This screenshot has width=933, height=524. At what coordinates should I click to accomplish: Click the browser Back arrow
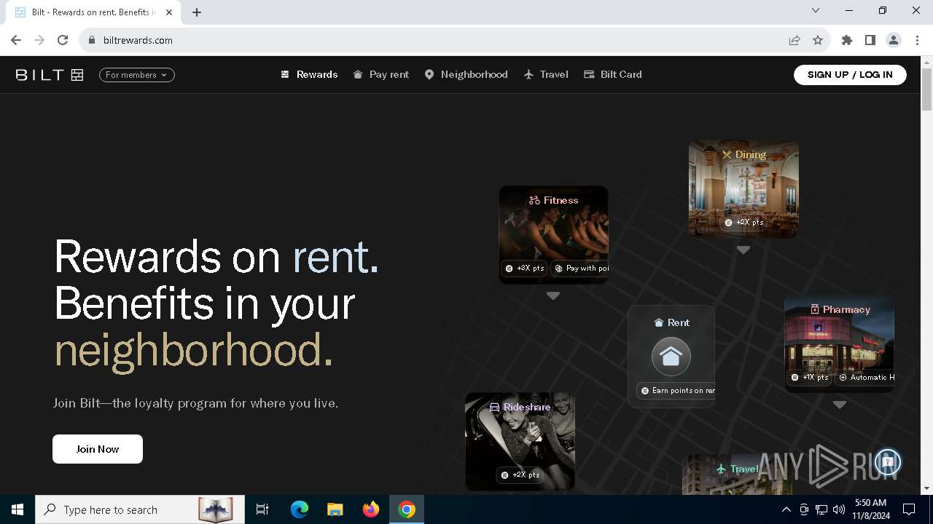click(x=16, y=40)
